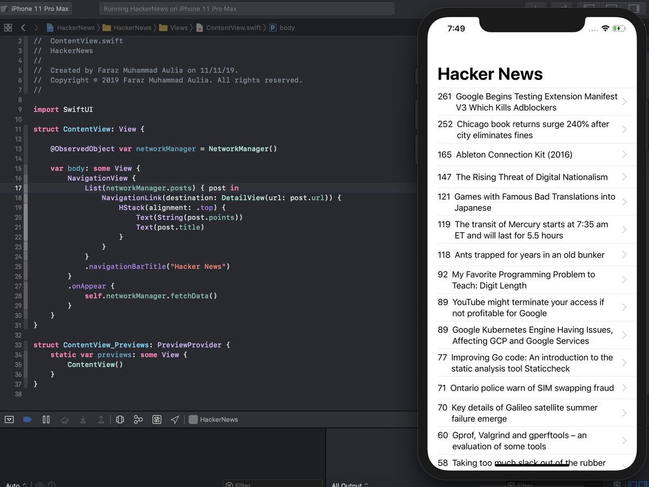Image resolution: width=649 pixels, height=487 pixels.
Task: Go forward in editor history
Action: tap(36, 28)
